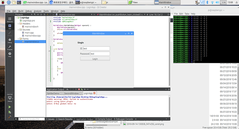The image size is (239, 129).
Task: Click the ID input field
Action: (96, 49)
